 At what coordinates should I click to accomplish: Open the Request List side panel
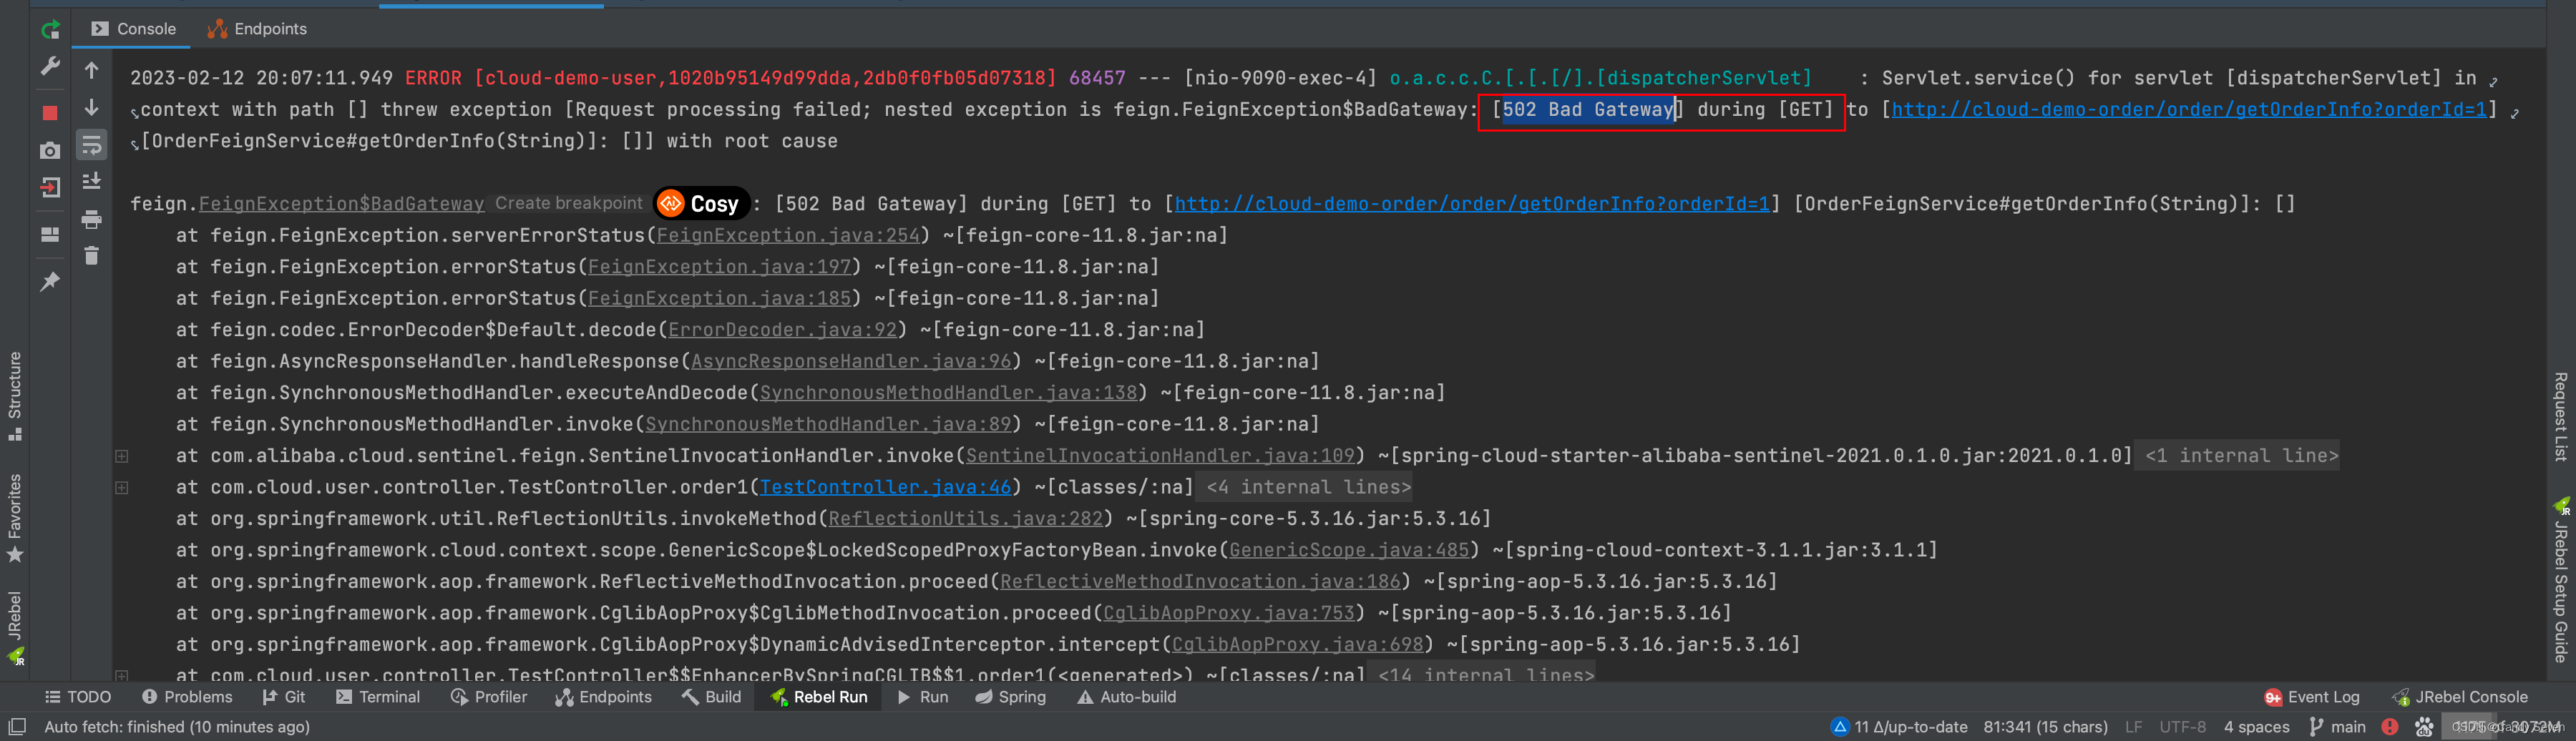point(2561,416)
